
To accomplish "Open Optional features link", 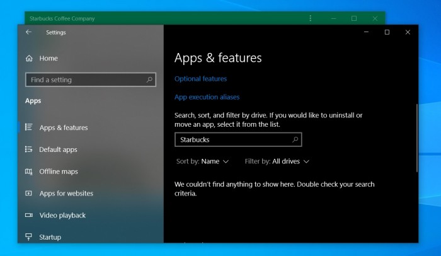I will click(x=200, y=79).
